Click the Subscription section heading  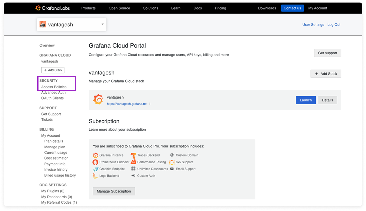coord(104,121)
